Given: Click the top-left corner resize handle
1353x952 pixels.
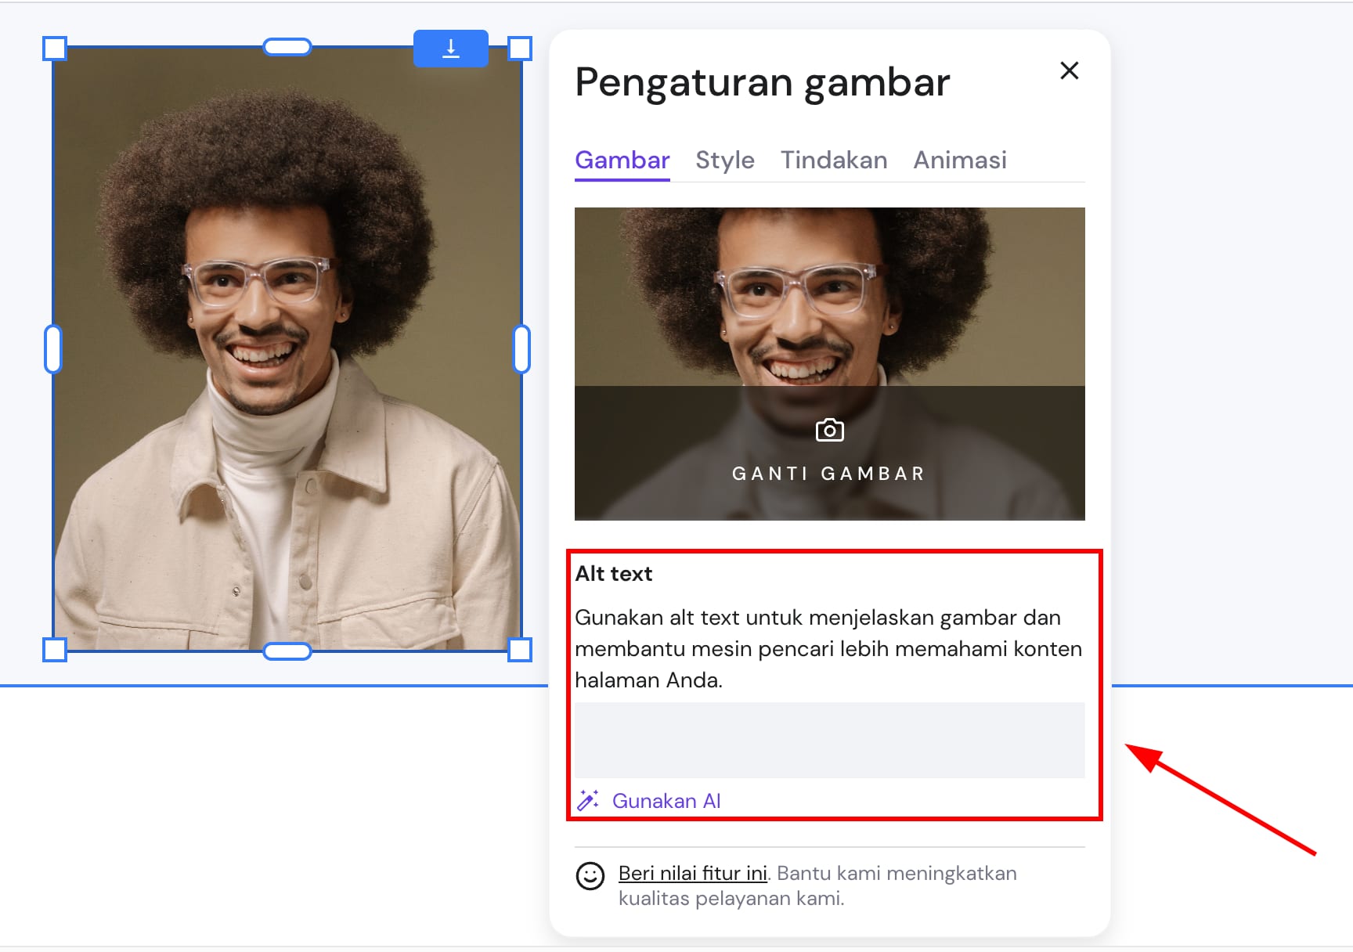Looking at the screenshot, I should (55, 49).
